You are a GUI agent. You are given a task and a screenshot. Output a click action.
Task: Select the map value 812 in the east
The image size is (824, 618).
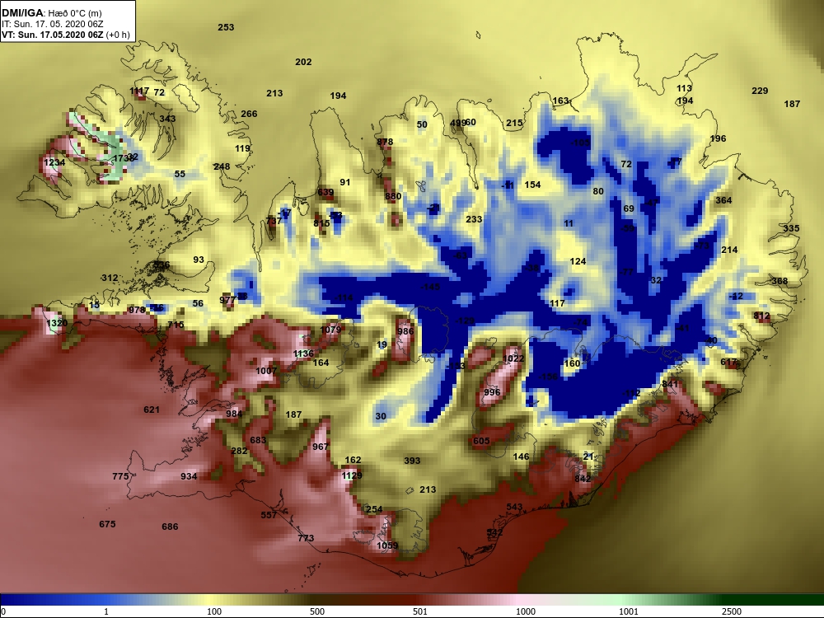coord(761,316)
